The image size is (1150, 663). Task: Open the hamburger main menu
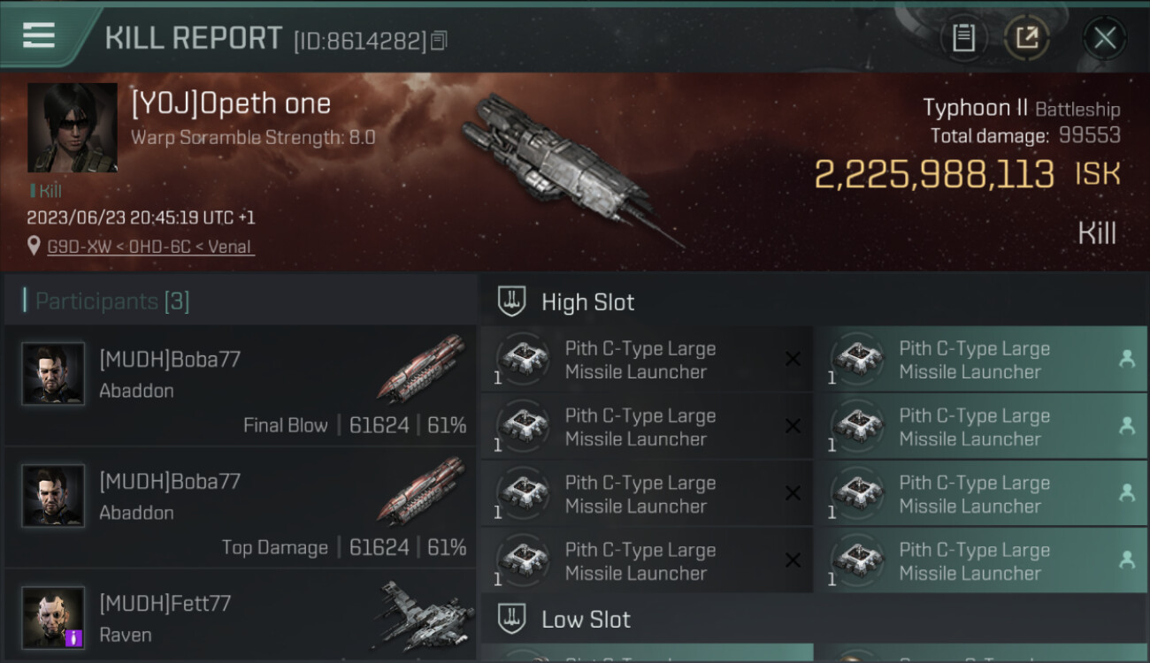click(x=39, y=35)
